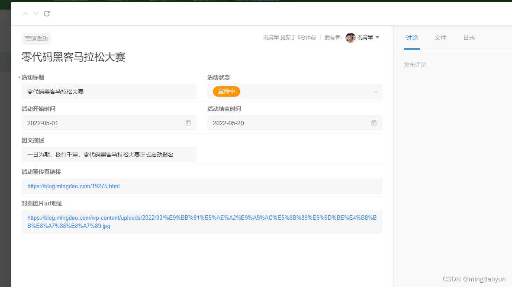This screenshot has height=287, width=512.
Task: Click the 营销活动 tag
Action: tap(36, 38)
